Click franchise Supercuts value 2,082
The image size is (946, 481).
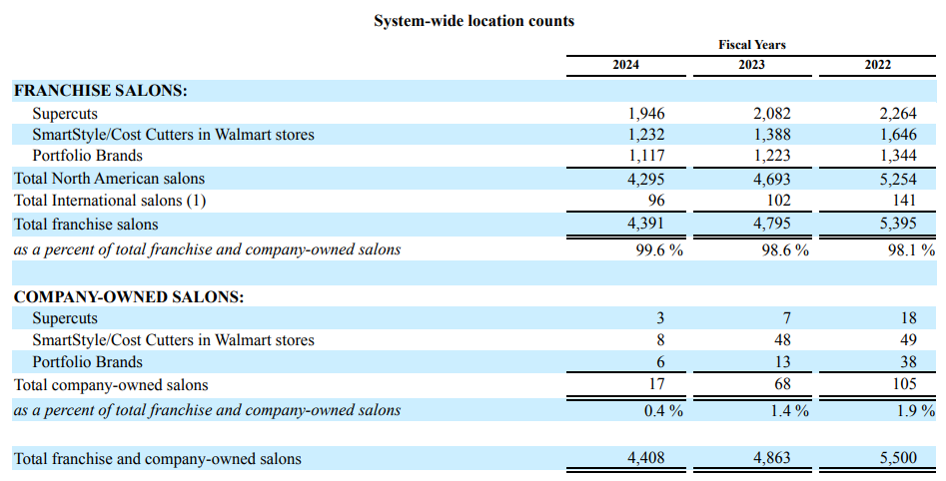pos(772,114)
